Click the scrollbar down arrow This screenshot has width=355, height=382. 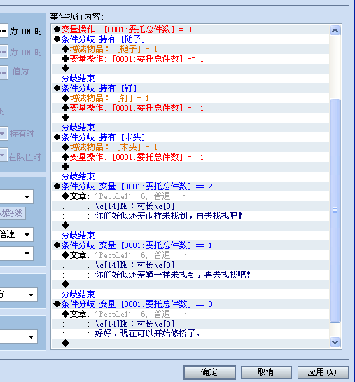click(x=335, y=342)
